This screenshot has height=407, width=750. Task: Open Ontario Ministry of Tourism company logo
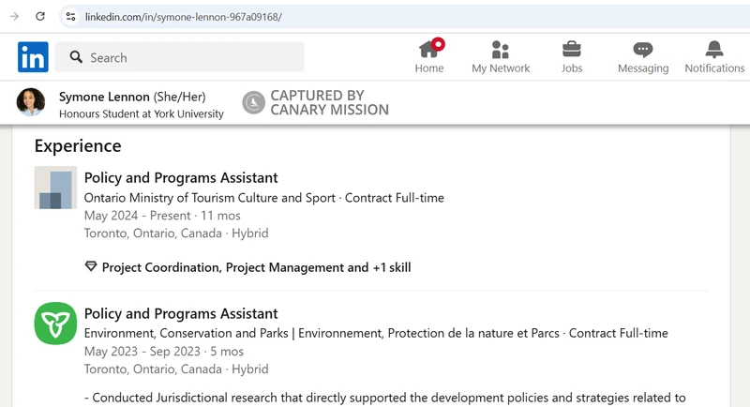[x=55, y=188]
